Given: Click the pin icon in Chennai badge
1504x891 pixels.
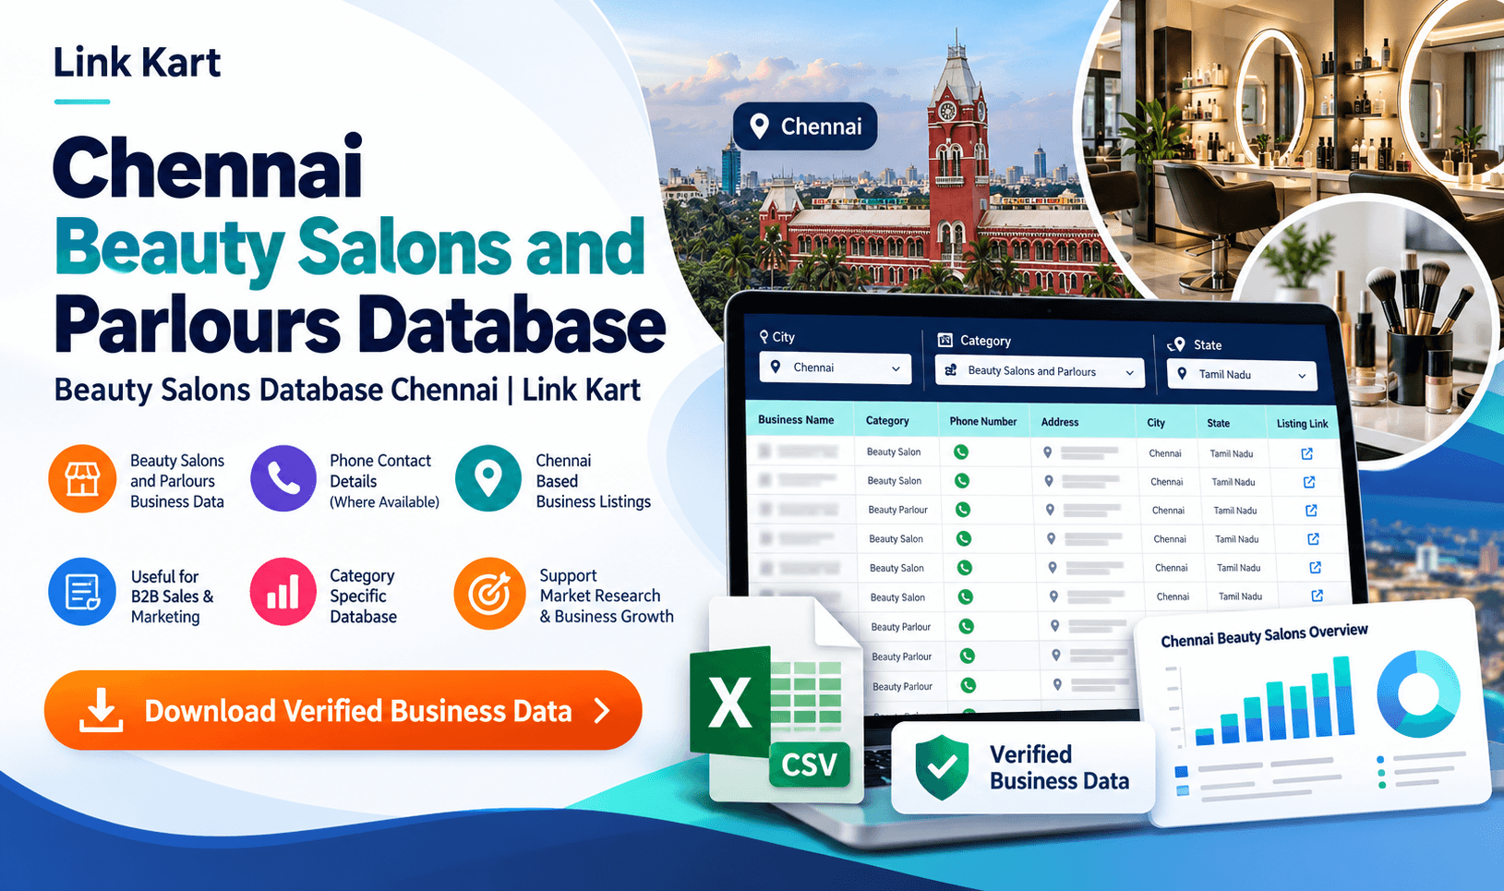Looking at the screenshot, I should 759,126.
